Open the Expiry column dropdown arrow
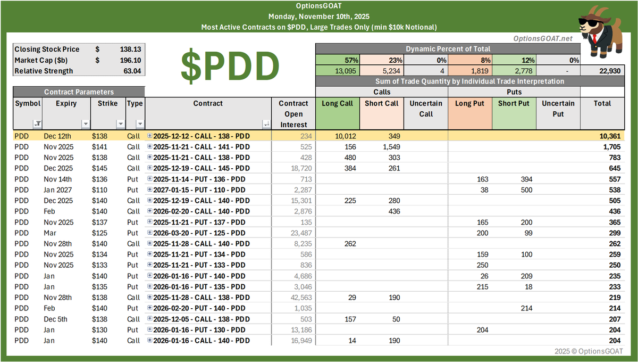The width and height of the screenshot is (638, 362). tap(86, 124)
